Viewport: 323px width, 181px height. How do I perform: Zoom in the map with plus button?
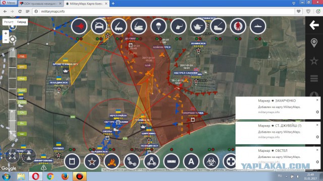6,33
